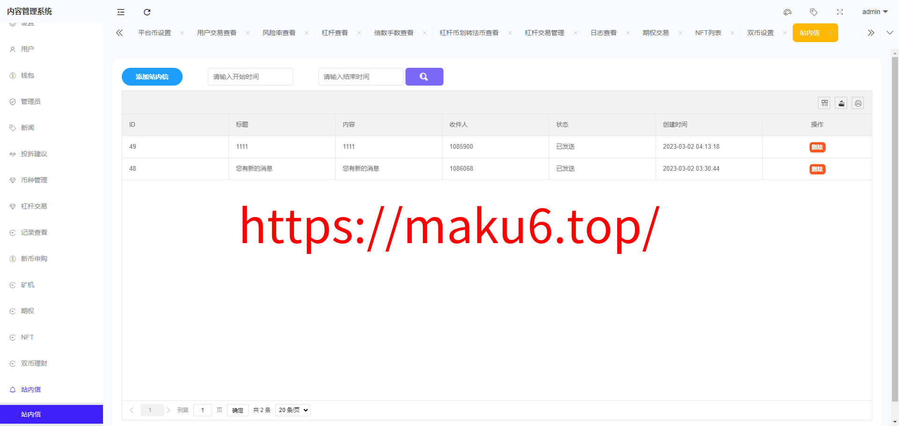Switch to the NFT列表 tab
Screen dimensions: 899x426
[x=708, y=33]
